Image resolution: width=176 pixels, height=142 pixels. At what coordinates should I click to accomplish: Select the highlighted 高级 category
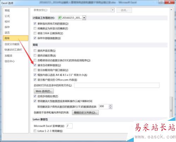click(x=15, y=38)
